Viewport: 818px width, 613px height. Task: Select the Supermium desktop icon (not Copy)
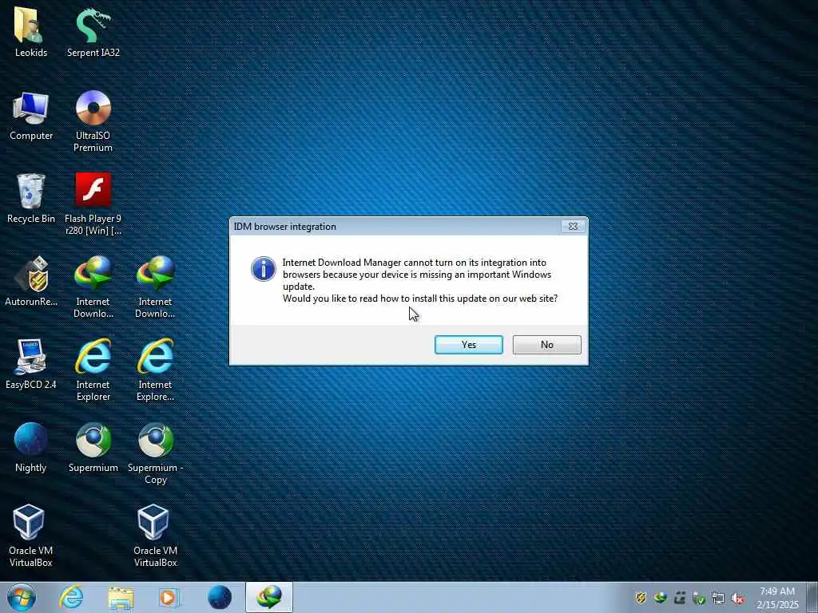pos(93,447)
